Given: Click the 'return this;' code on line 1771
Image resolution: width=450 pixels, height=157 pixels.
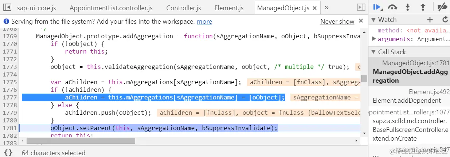Looking at the screenshot, I should click(86, 51).
